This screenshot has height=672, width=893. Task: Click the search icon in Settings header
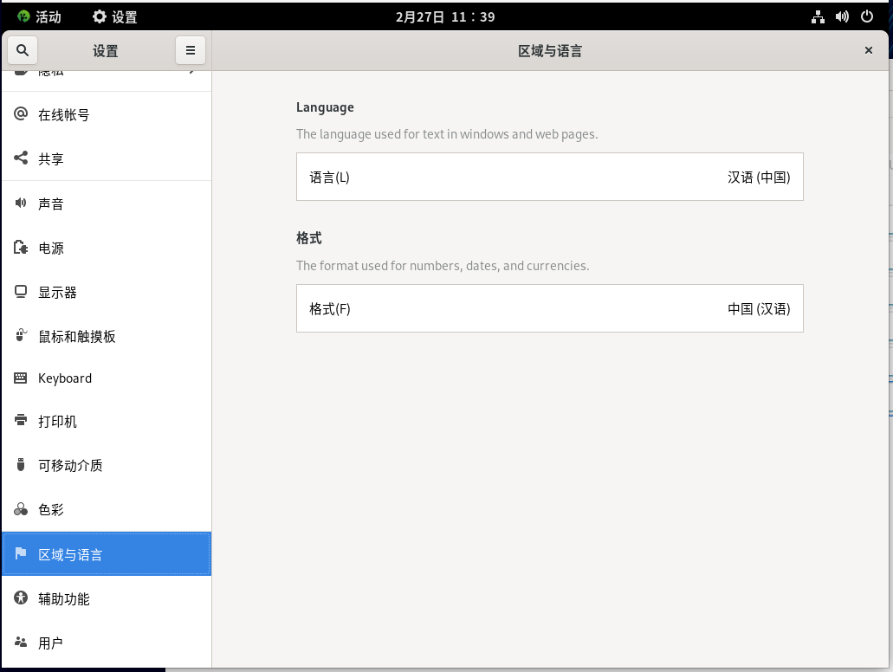23,51
